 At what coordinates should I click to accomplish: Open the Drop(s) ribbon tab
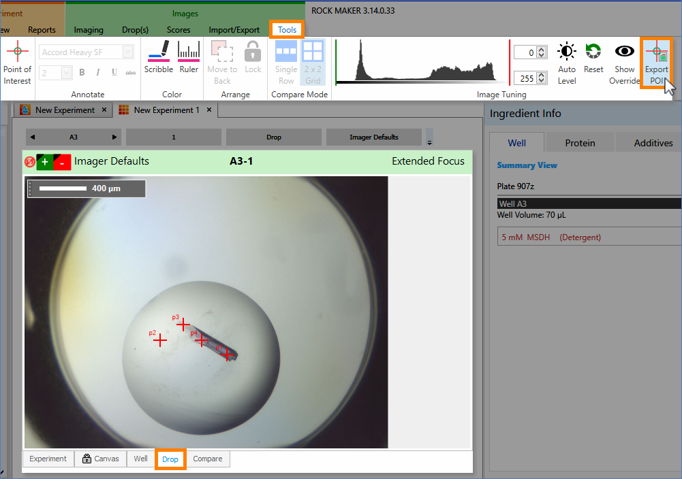point(135,29)
